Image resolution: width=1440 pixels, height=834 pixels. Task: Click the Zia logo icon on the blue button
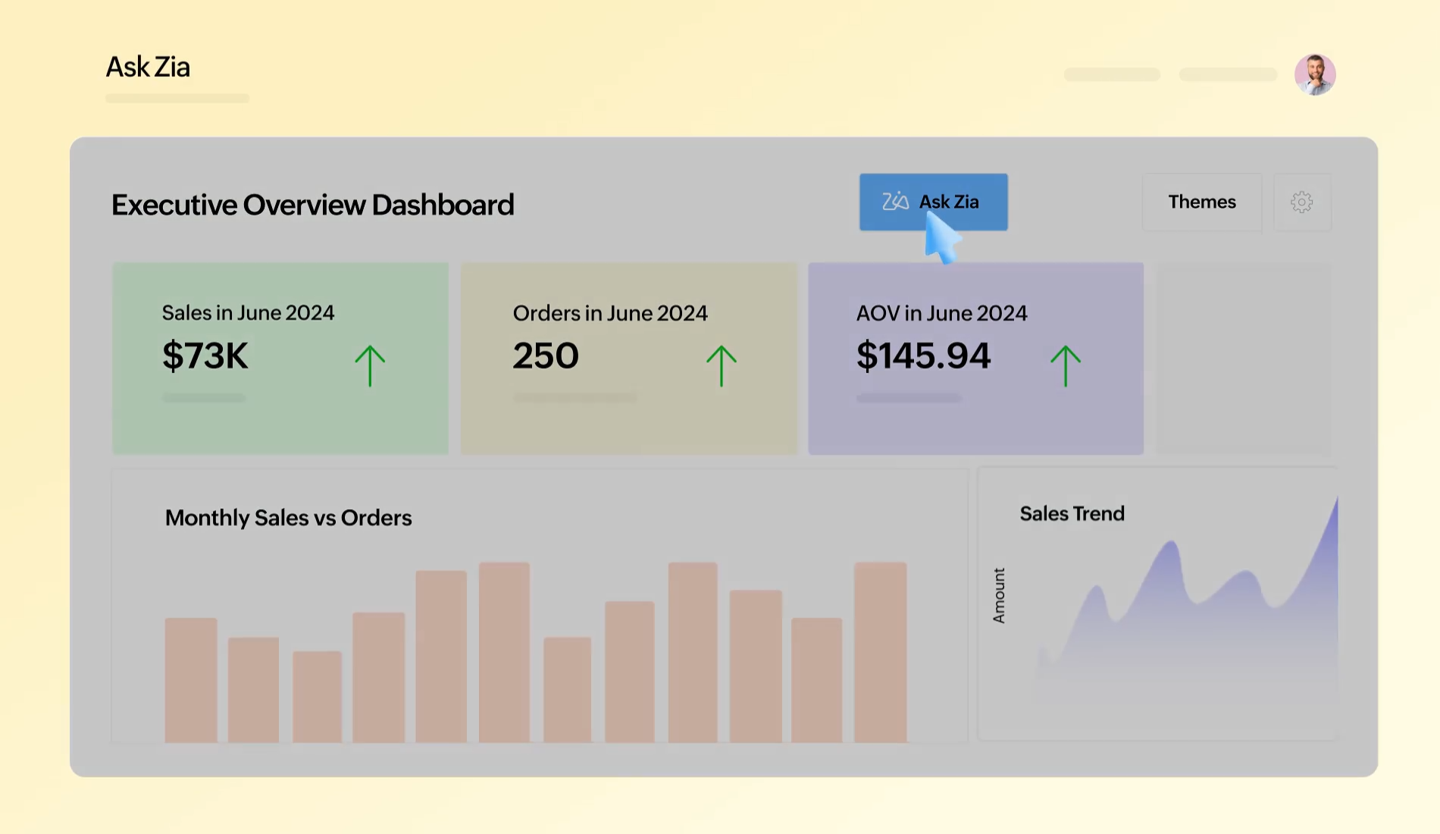point(894,202)
